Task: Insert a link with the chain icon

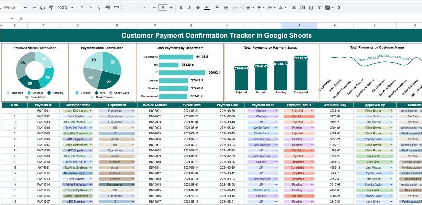Action: coord(294,7)
